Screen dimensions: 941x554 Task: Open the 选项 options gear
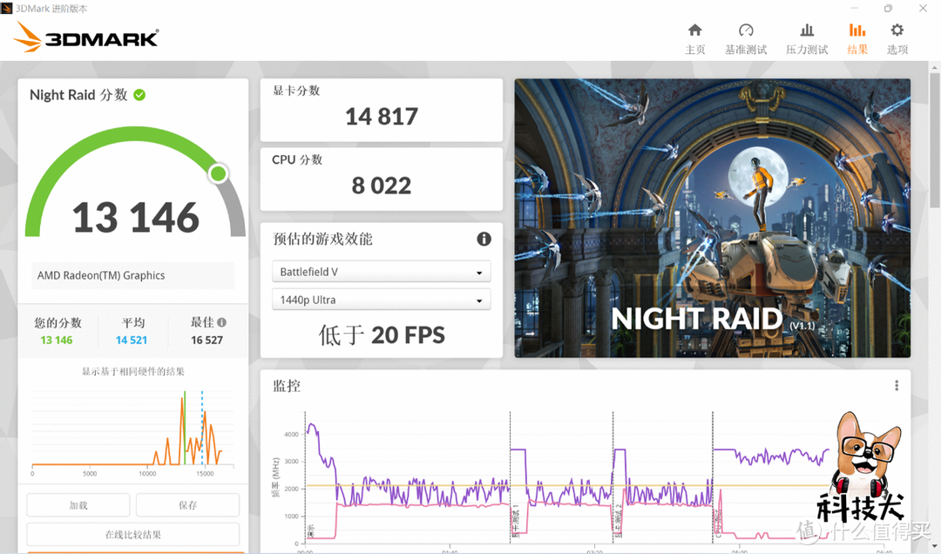(x=897, y=38)
